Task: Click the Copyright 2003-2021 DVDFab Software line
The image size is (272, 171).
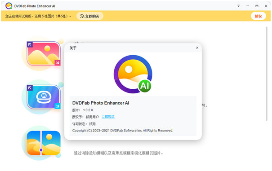Action: pos(122,131)
